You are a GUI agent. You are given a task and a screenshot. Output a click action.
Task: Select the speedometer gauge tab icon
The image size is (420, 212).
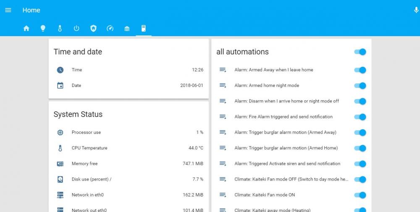coord(110,29)
